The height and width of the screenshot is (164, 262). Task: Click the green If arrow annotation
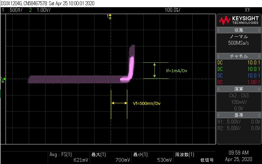tap(154, 71)
